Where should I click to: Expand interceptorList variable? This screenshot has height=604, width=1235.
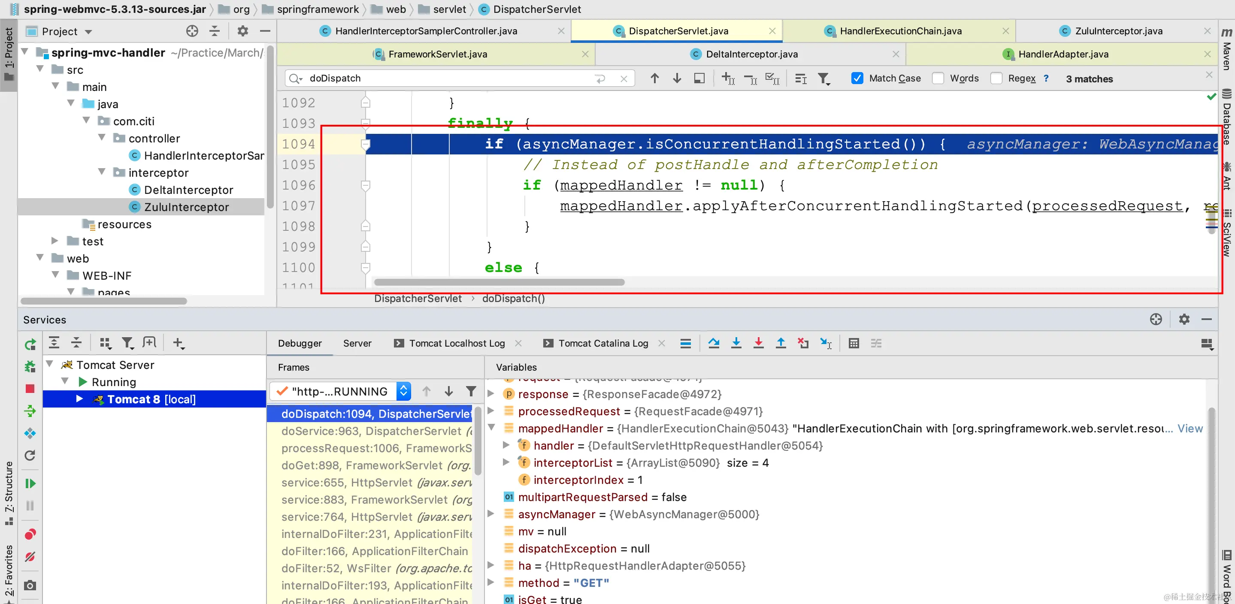(x=506, y=462)
